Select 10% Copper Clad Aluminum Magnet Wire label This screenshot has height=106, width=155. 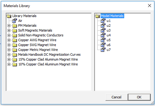coord(48,64)
